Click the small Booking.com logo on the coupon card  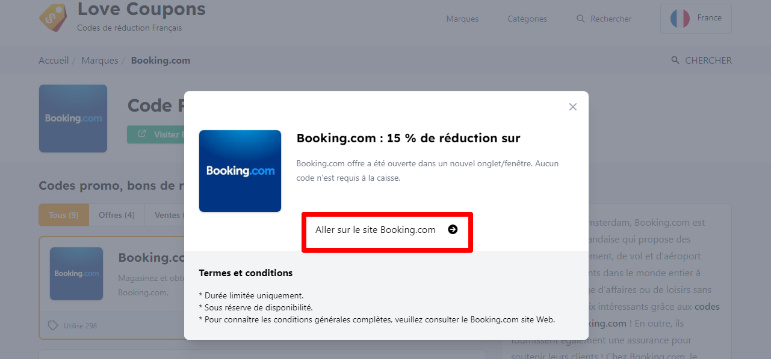click(x=76, y=274)
